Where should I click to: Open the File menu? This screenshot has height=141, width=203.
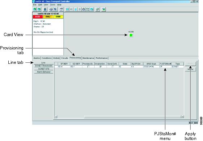tap(35, 5)
